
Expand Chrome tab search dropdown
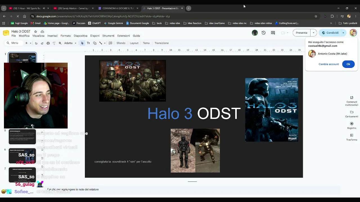4,8
